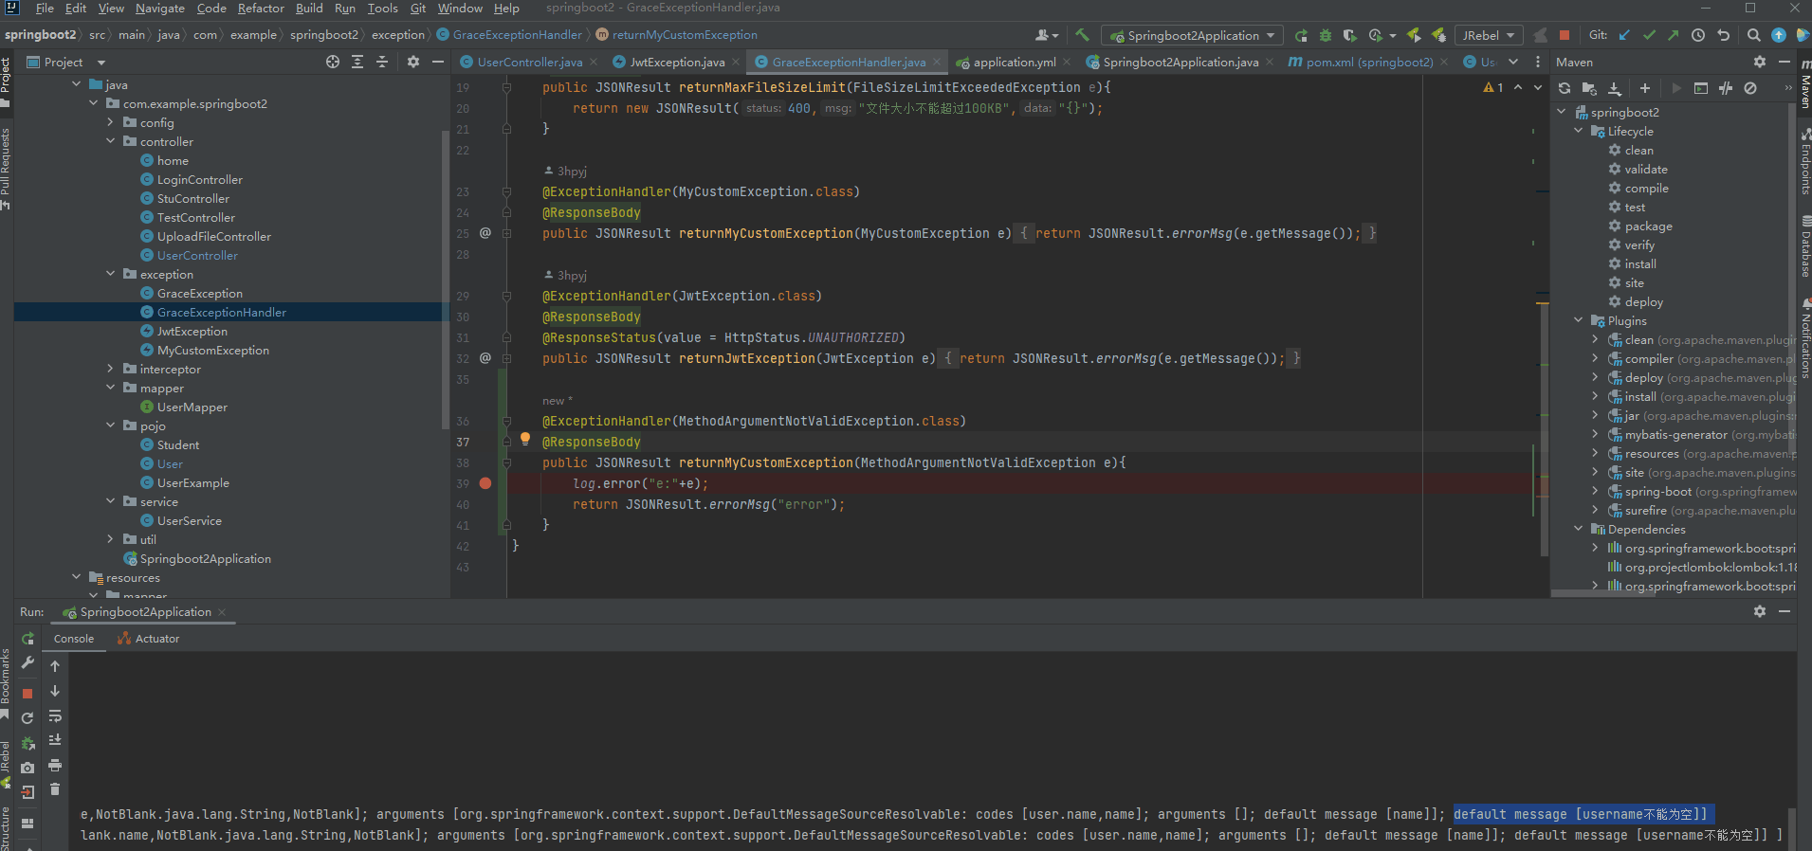Open the Build menu

click(x=309, y=9)
